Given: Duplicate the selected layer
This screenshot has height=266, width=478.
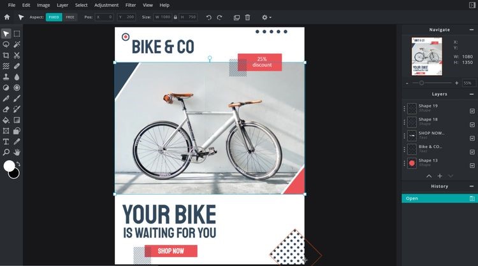Looking at the screenshot, I should (x=236, y=18).
